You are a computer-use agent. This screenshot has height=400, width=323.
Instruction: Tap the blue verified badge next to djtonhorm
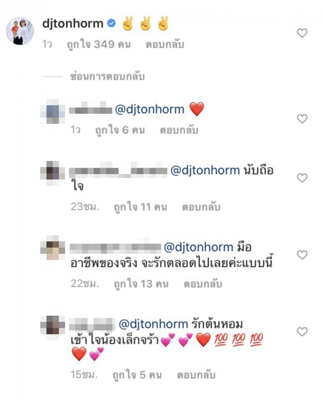click(111, 23)
